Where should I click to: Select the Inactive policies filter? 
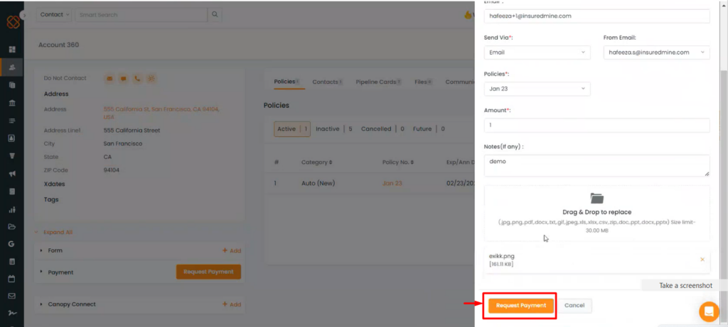[x=334, y=129]
